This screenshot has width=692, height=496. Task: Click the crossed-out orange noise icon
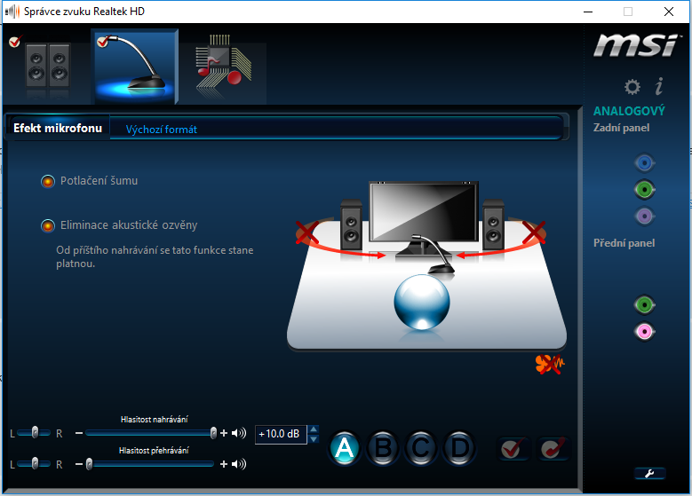[x=550, y=364]
